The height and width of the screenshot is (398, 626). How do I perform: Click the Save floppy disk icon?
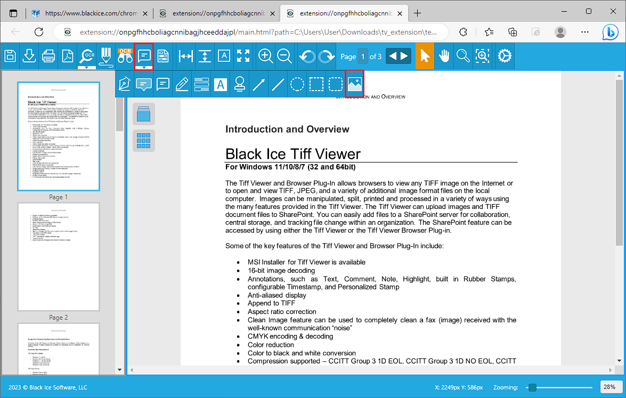click(10, 56)
